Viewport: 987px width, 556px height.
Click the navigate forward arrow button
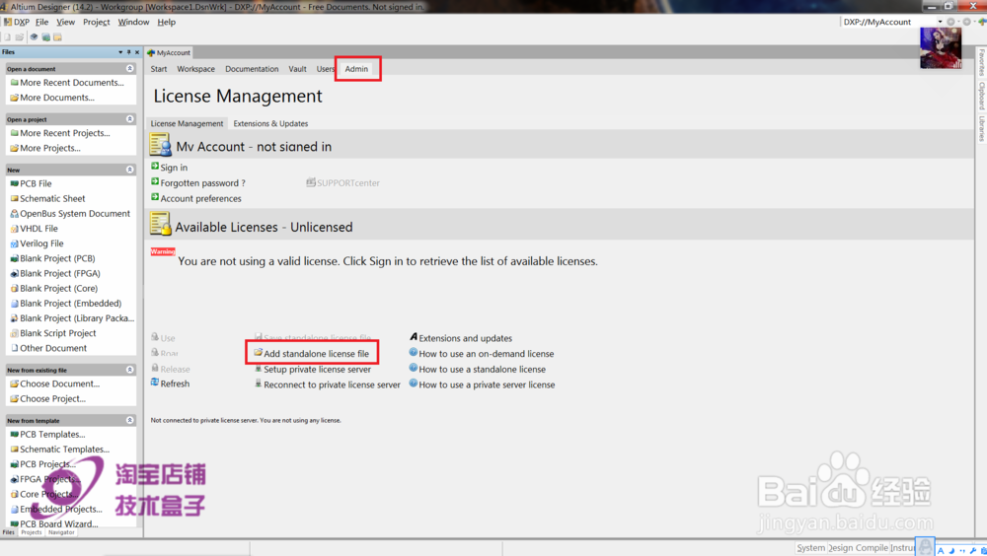click(x=966, y=22)
